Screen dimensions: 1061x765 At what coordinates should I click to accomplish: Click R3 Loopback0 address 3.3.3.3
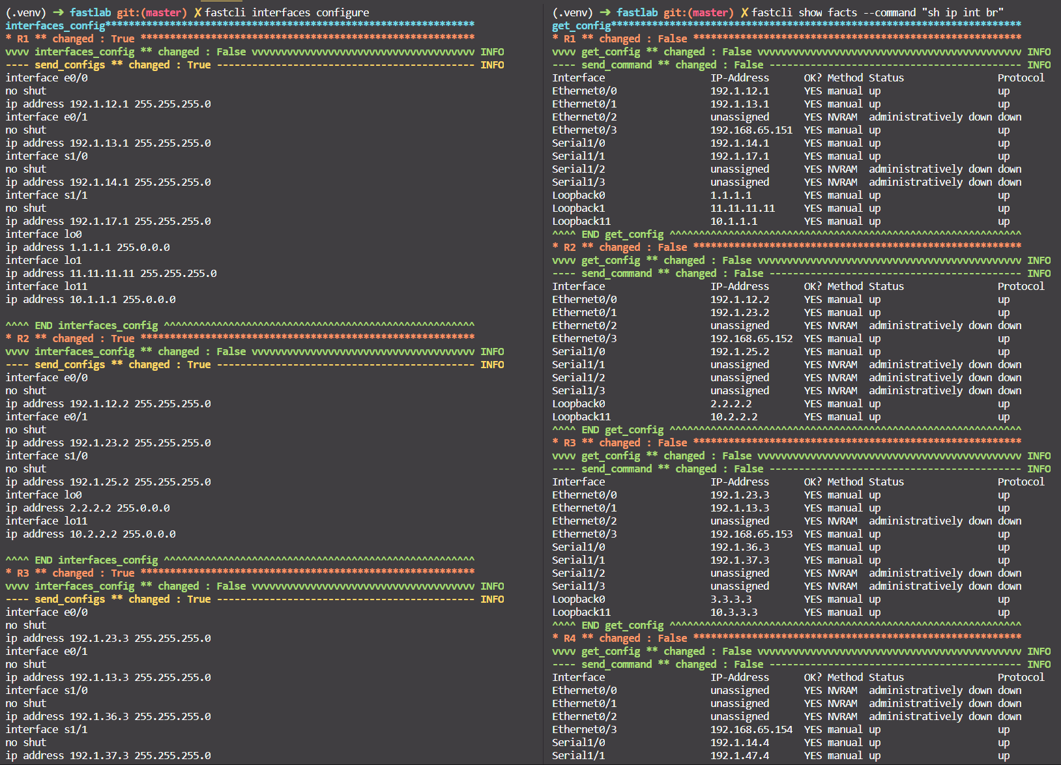(x=731, y=599)
